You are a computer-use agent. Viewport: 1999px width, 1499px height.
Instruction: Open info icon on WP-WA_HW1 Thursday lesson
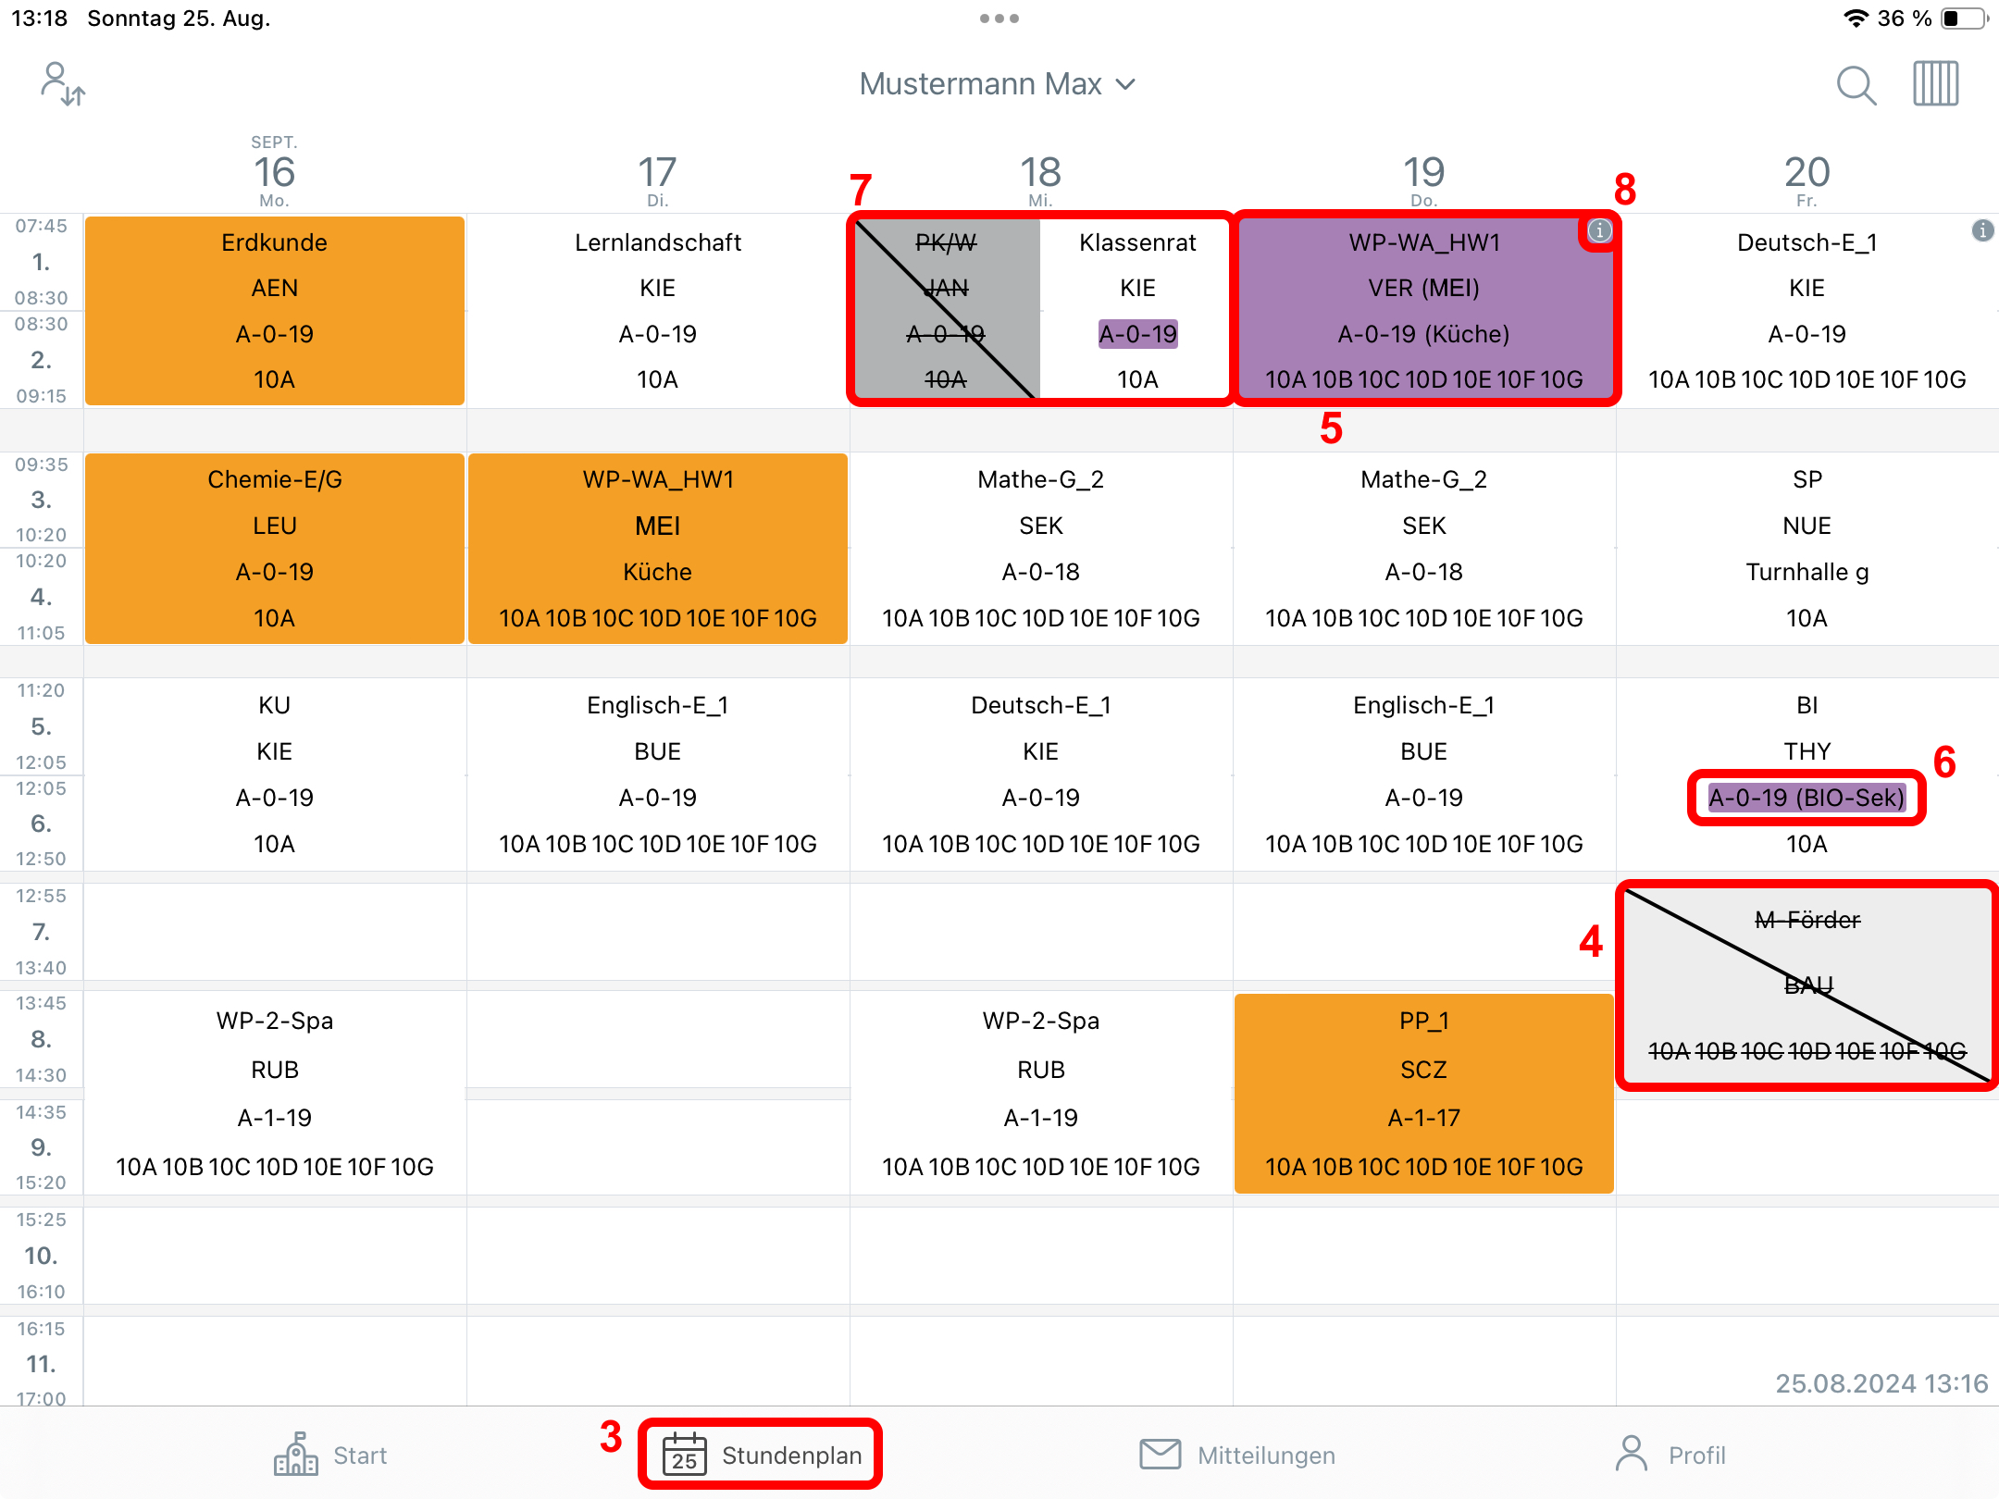point(1599,230)
